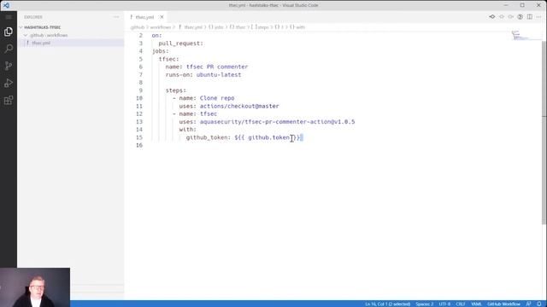This screenshot has width=547, height=307.
Task: Collapse the HASHITALKS-TFSEC folder section
Action: (x=42, y=27)
